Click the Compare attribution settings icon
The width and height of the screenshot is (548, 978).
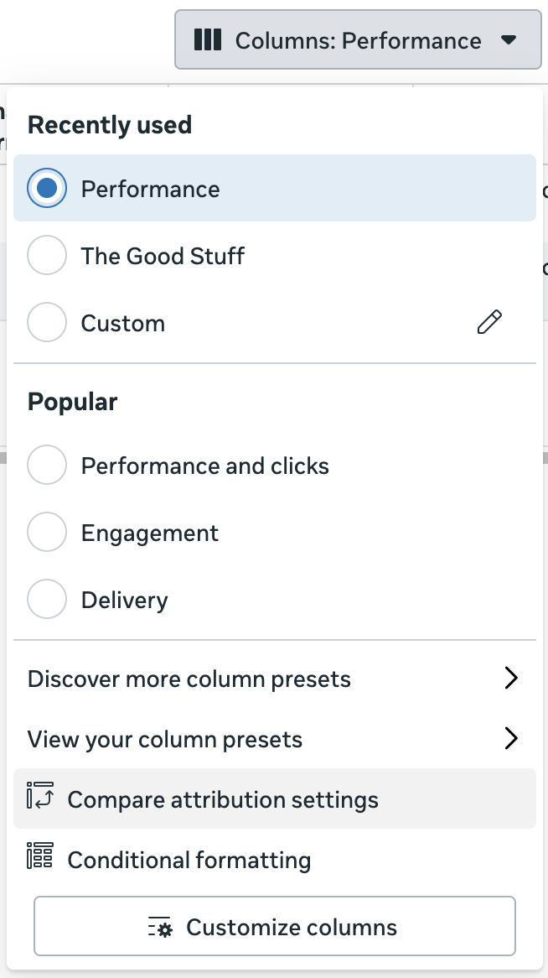40,799
